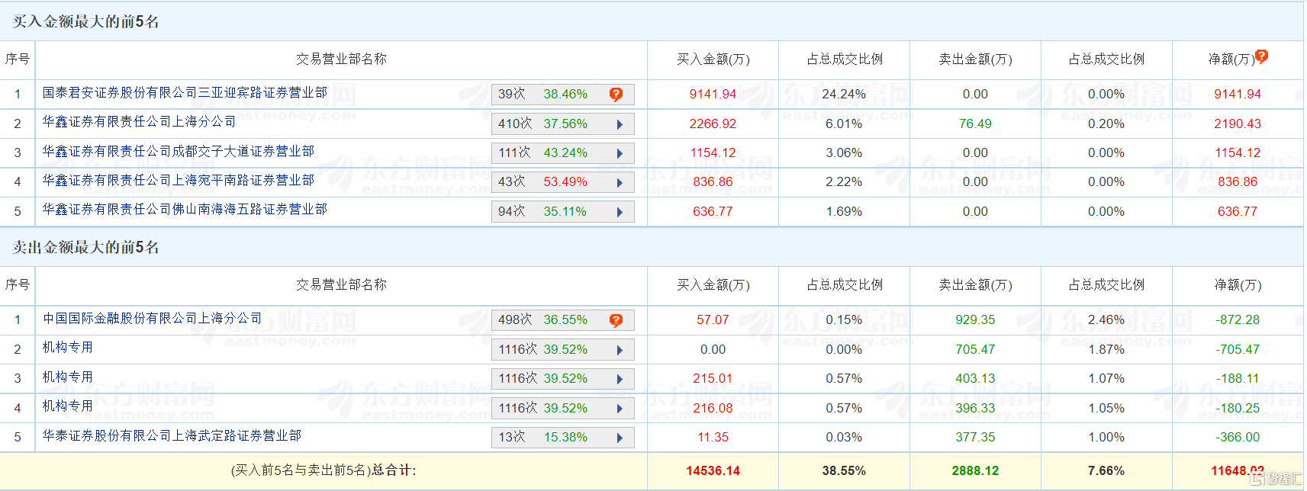Expand arrow in 94次 35.11% box
The image size is (1307, 491).
pos(620,212)
